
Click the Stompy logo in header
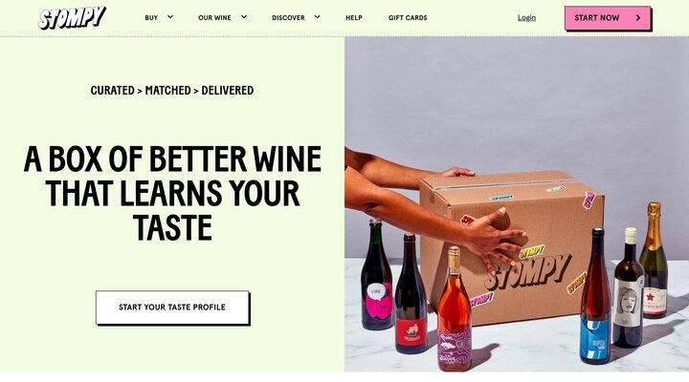73,17
